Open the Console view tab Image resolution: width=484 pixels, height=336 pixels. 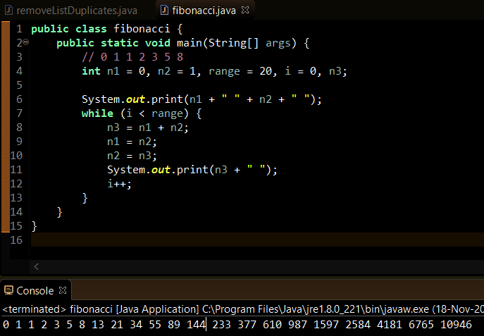point(35,291)
